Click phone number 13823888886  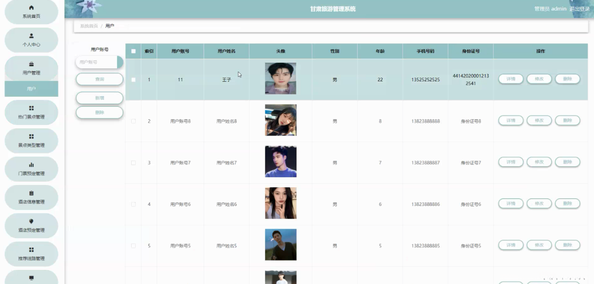[x=425, y=205]
